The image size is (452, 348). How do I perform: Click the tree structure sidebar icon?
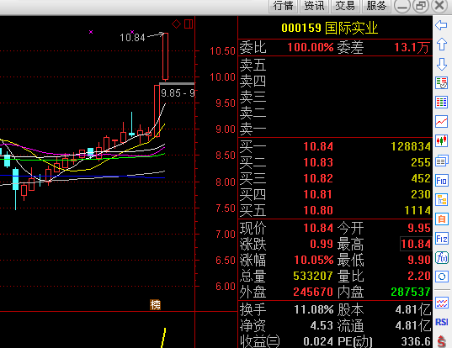pos(442,200)
